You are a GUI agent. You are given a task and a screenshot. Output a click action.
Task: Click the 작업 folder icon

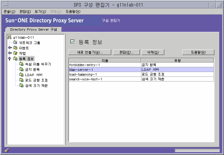coord(15,53)
